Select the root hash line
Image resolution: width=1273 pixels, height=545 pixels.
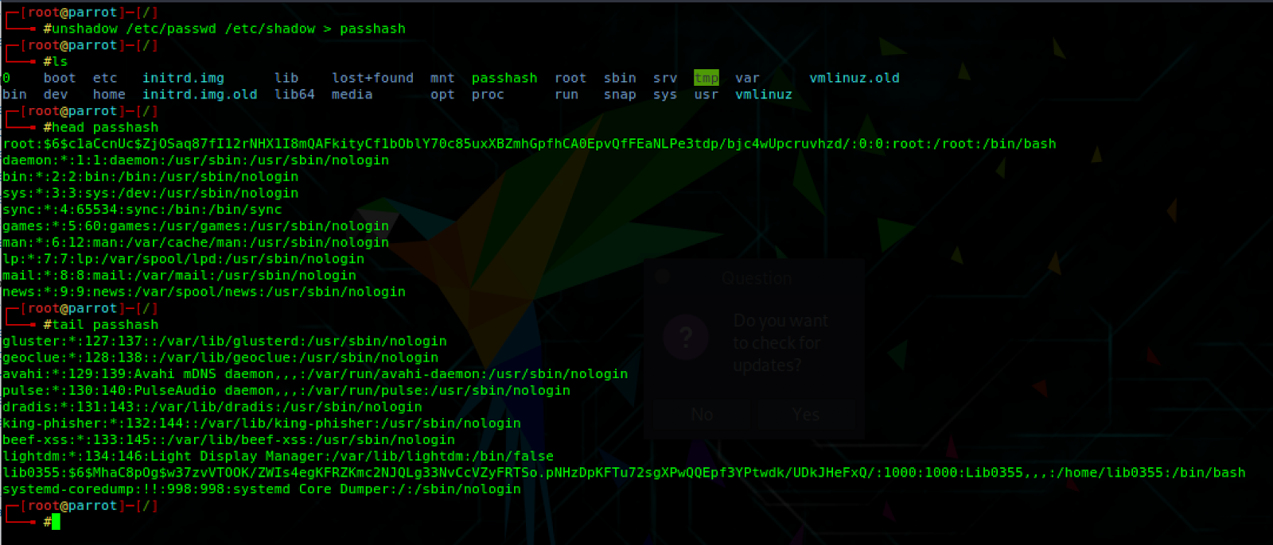click(529, 144)
